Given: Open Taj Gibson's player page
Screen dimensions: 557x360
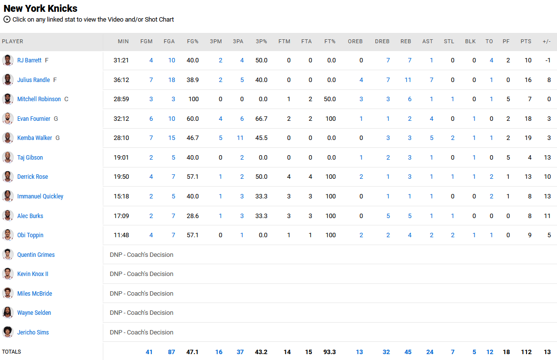Looking at the screenshot, I should [30, 158].
